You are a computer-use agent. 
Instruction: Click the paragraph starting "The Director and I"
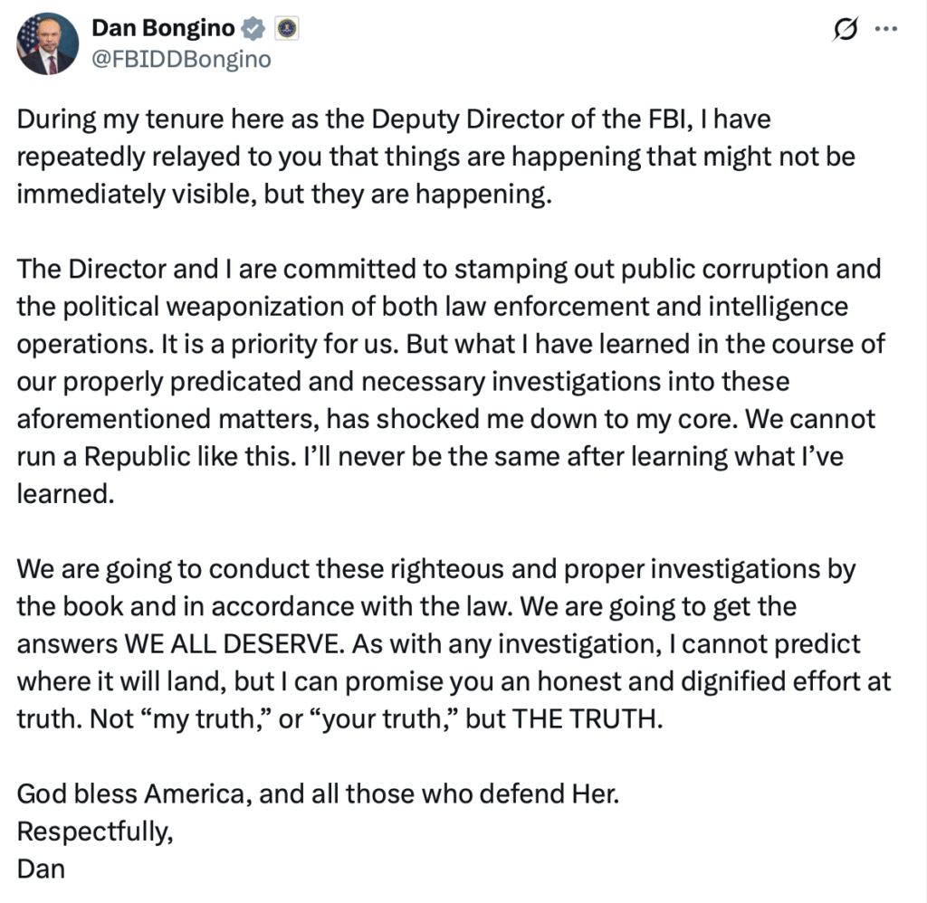point(448,383)
